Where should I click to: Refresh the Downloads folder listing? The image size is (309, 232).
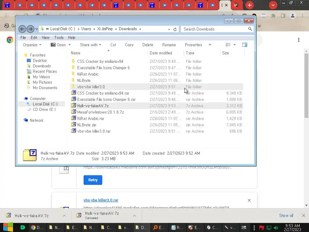tap(175, 29)
